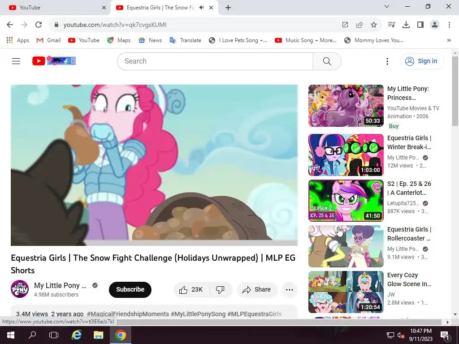Open the notification center icon
The width and height of the screenshot is (459, 344).
pyautogui.click(x=444, y=335)
